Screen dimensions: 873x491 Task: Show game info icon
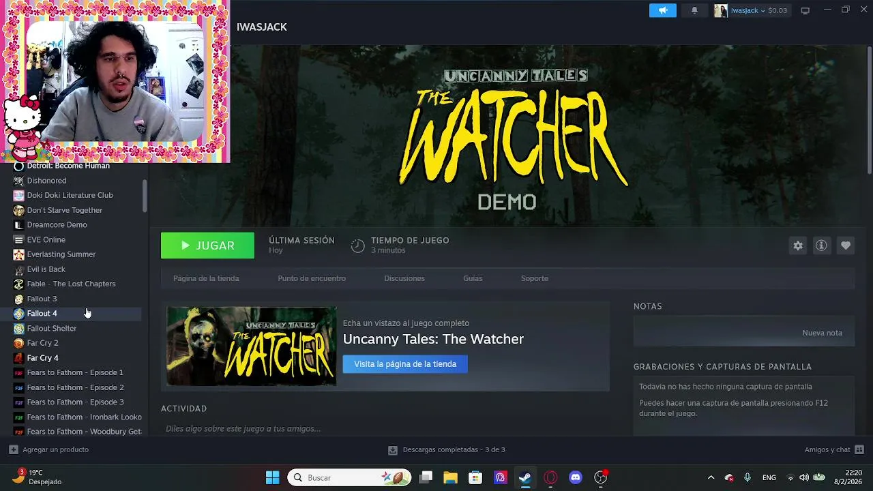tap(821, 245)
